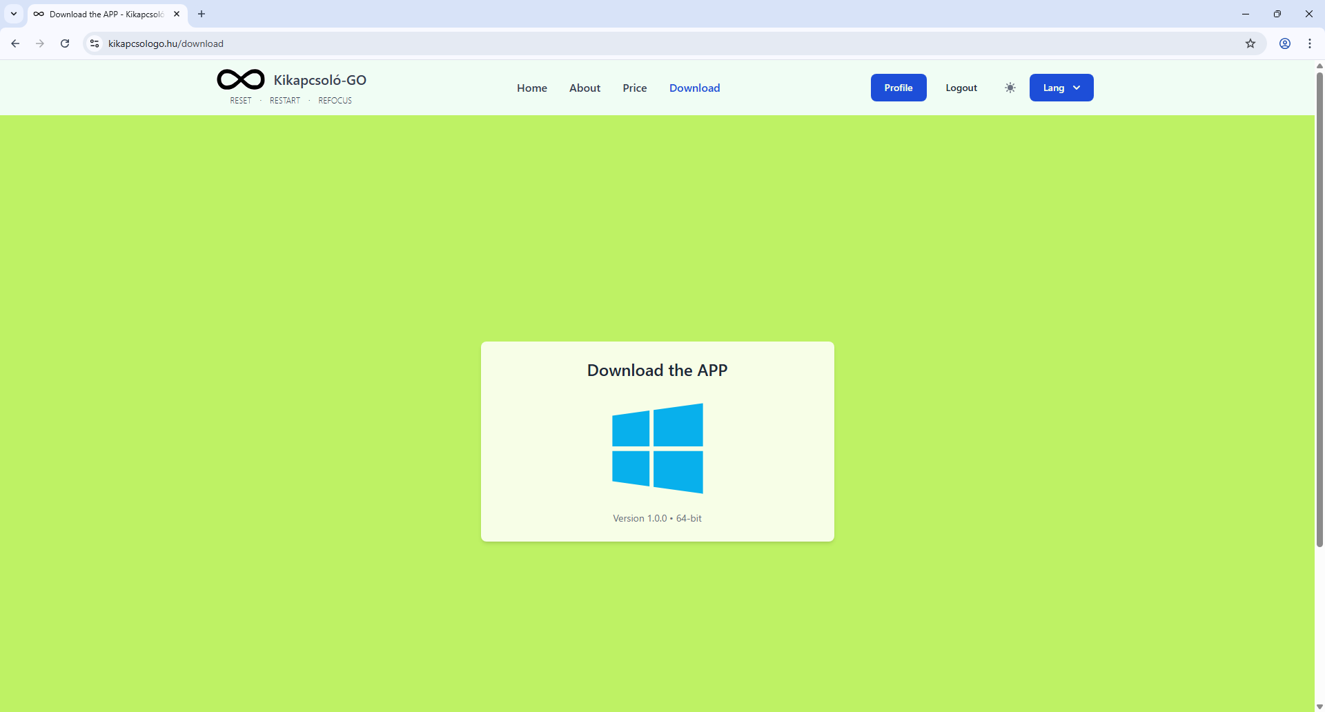Select the Download nav link
The height and width of the screenshot is (712, 1325).
(x=694, y=88)
